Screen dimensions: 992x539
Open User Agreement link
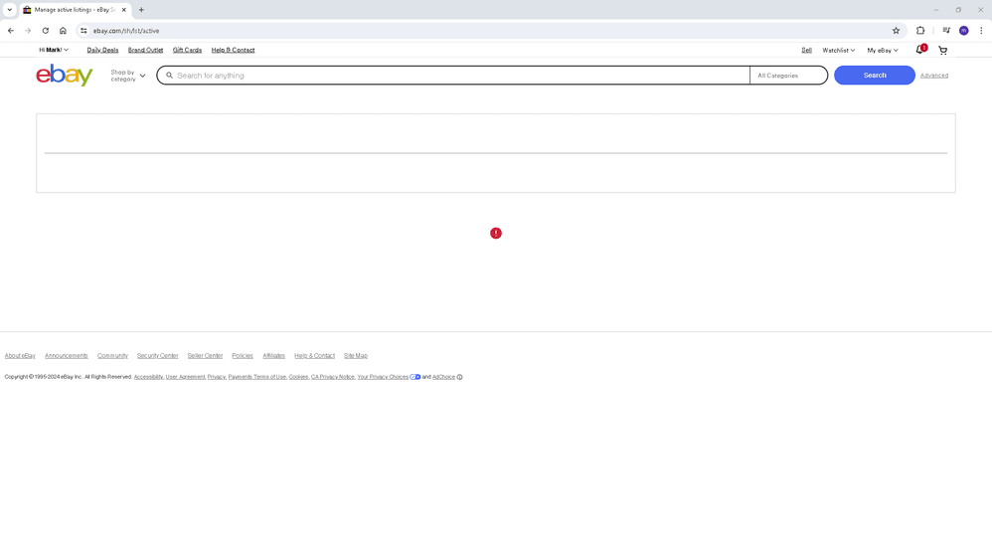(x=185, y=377)
